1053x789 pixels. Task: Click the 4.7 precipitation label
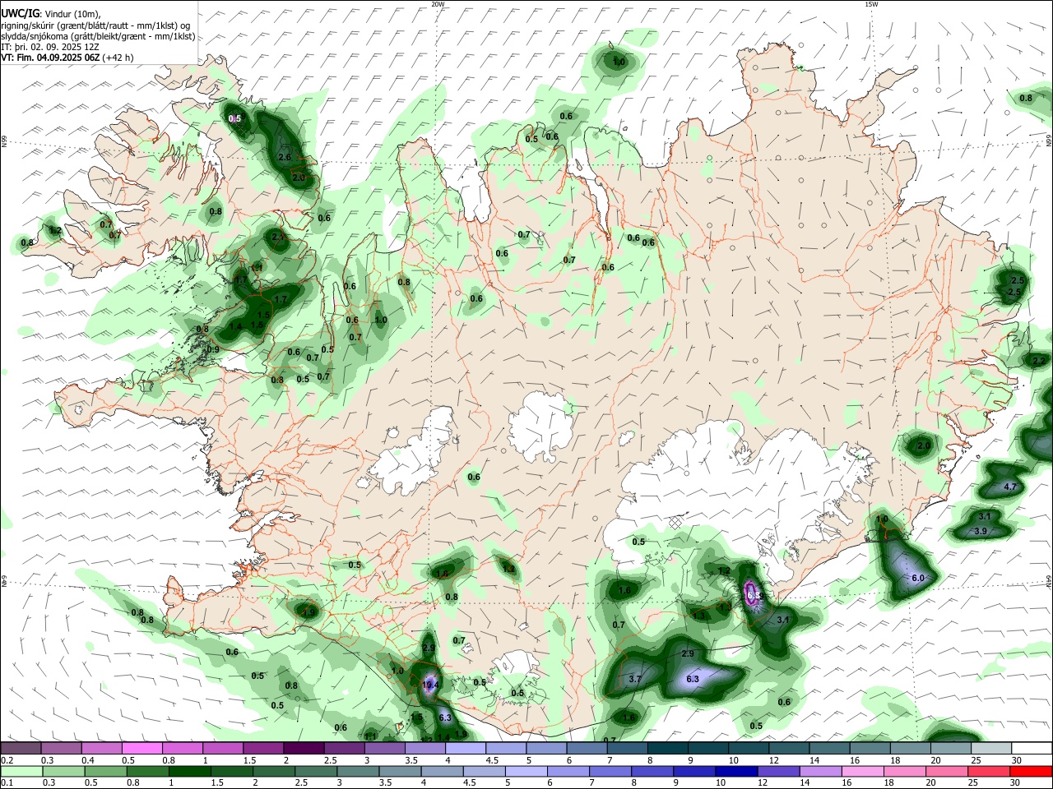click(1011, 487)
